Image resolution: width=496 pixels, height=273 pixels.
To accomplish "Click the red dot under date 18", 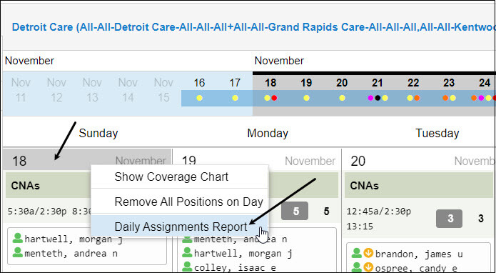I will (274, 98).
